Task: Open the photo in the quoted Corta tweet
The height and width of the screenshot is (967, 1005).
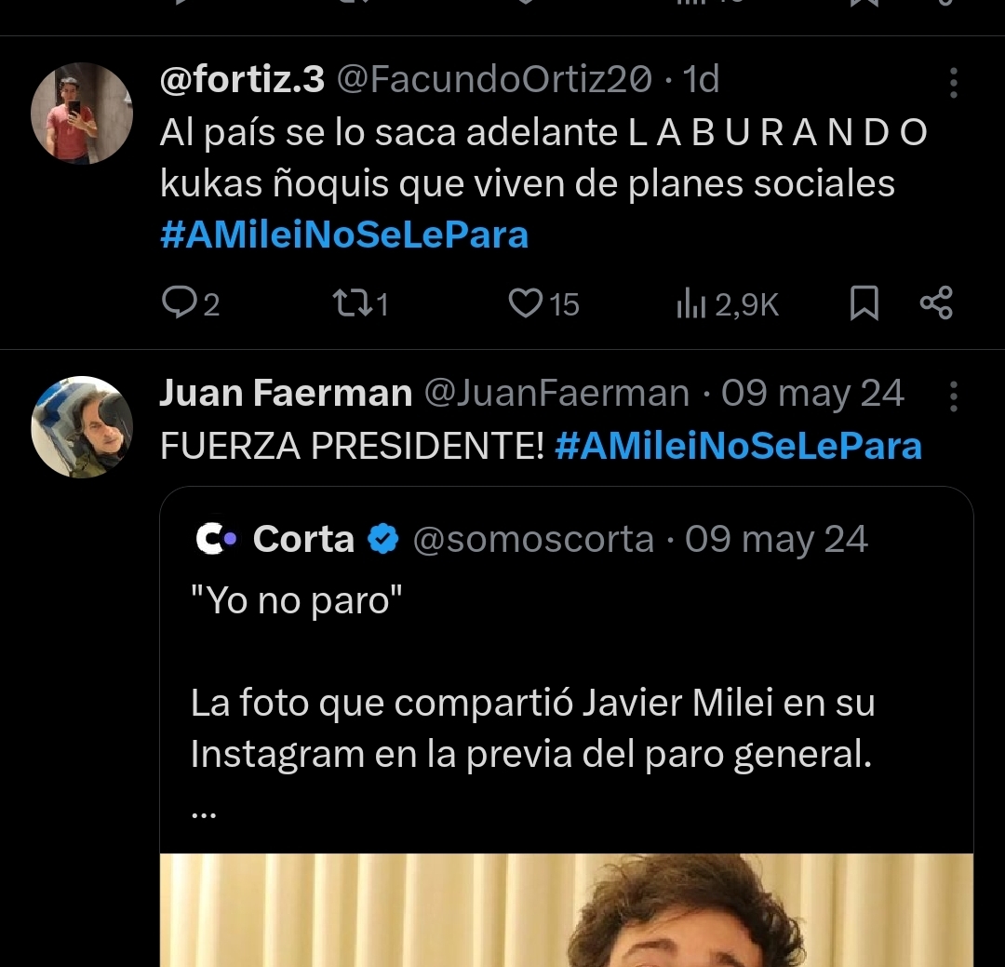Action: [566, 910]
